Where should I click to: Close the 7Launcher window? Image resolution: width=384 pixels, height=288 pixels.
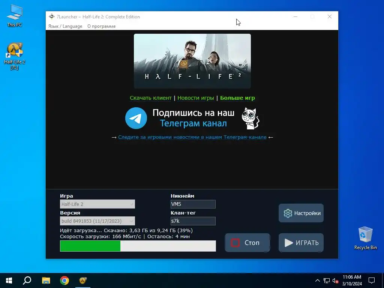[x=330, y=16]
